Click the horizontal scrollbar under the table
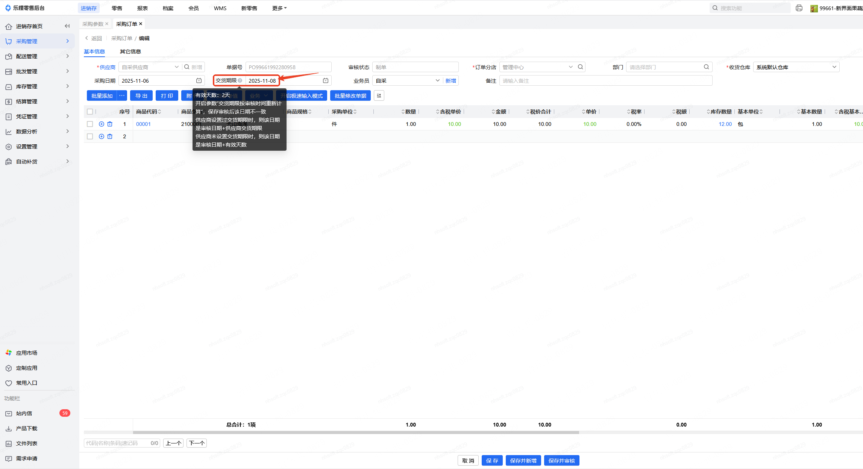 356,433
